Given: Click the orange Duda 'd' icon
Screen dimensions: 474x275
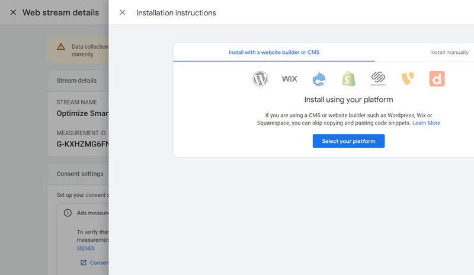Looking at the screenshot, I should tap(437, 79).
